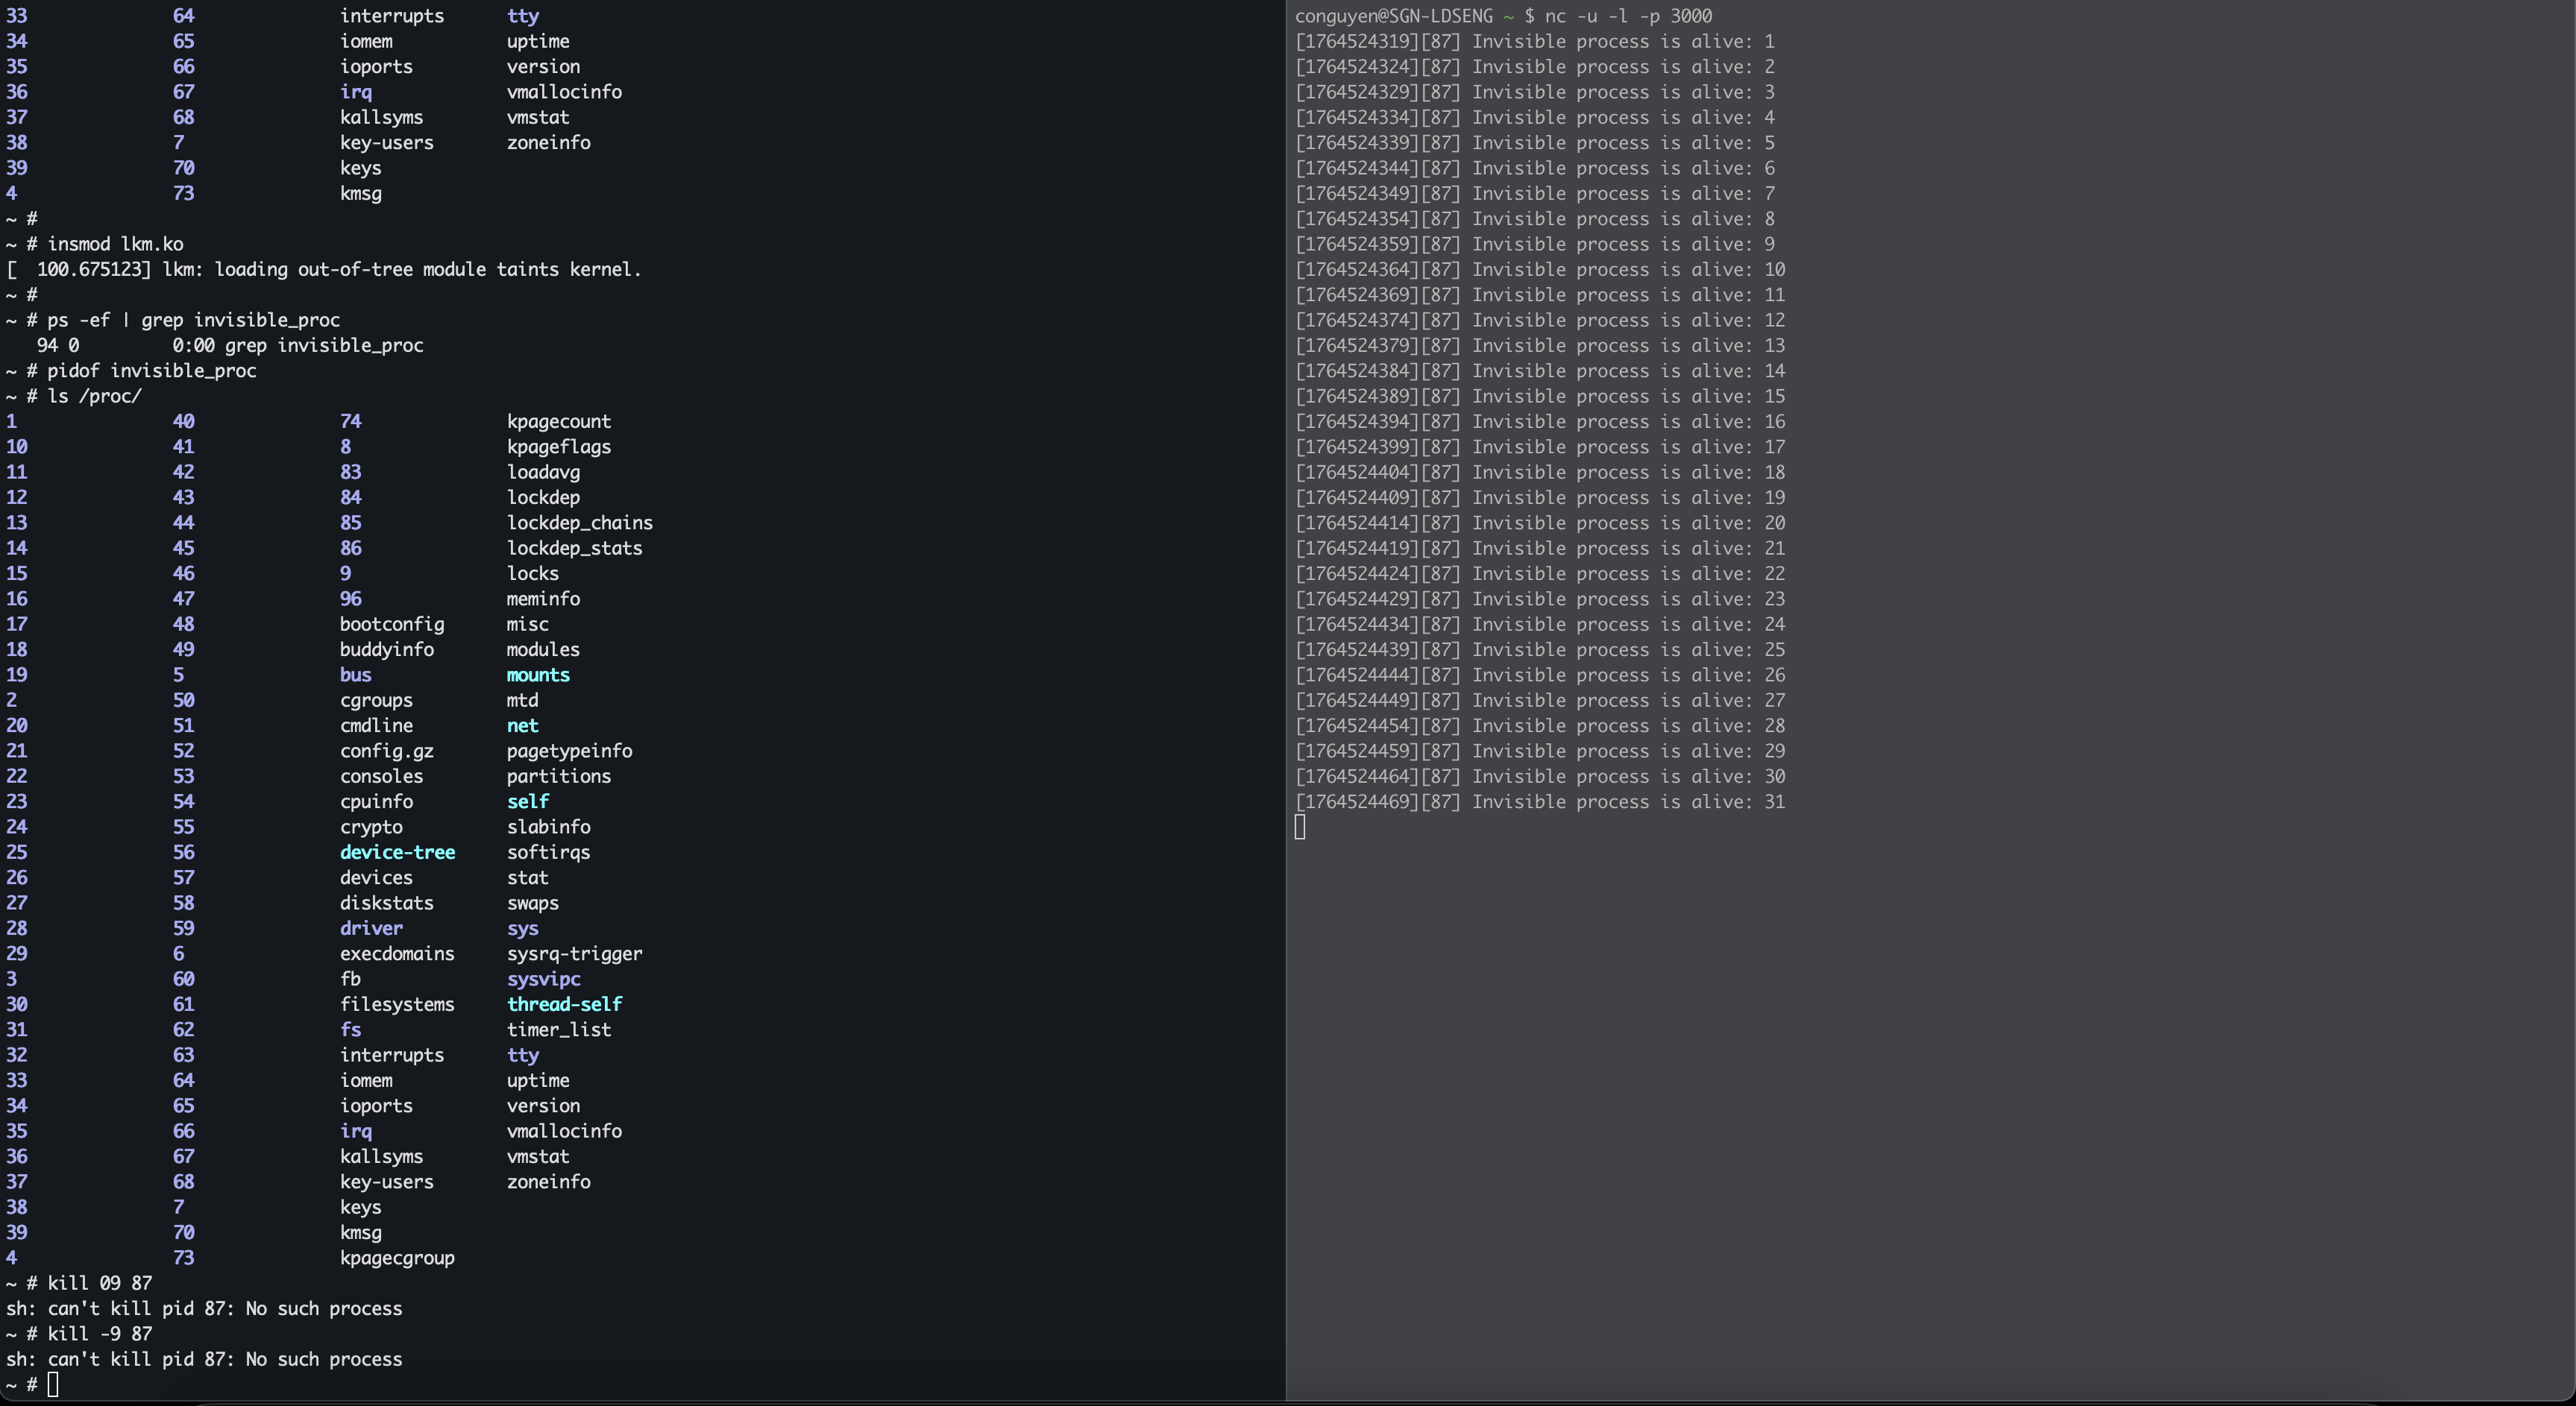Click the bootconfig entry
Image resolution: width=2576 pixels, height=1406 pixels.
[x=392, y=623]
